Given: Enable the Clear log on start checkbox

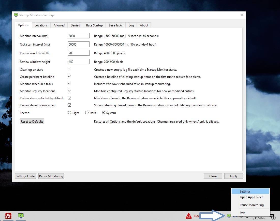Looking at the screenshot, I should click(x=69, y=69).
